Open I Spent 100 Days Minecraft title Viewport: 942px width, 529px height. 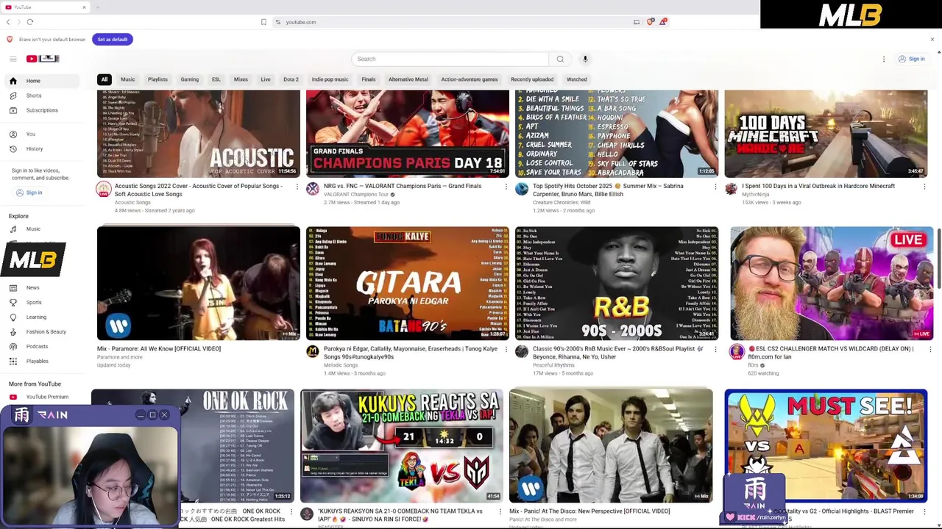(x=818, y=186)
